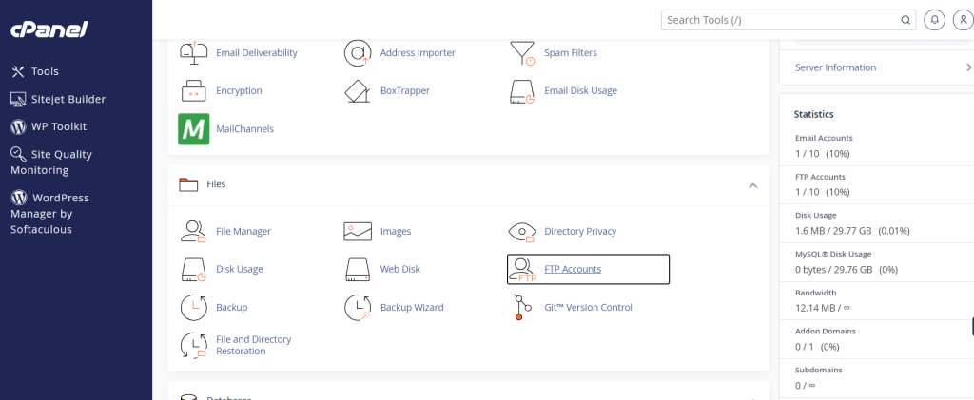Click the FTP Accounts icon
Viewport: 974px width, 400px height.
(x=522, y=269)
